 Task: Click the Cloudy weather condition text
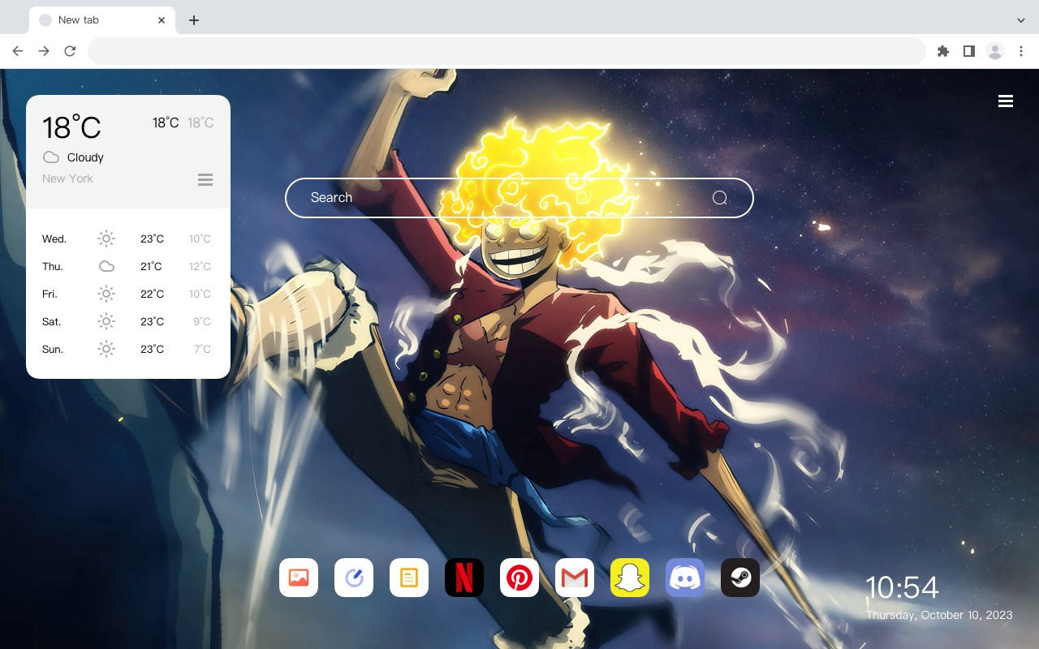coord(85,157)
